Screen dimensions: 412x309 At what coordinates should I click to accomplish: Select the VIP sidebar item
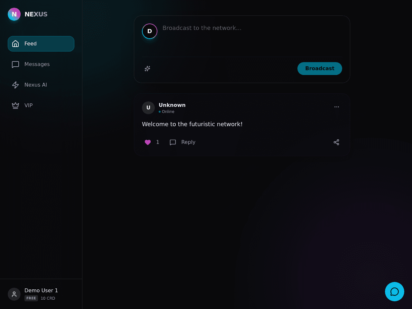pos(41,106)
